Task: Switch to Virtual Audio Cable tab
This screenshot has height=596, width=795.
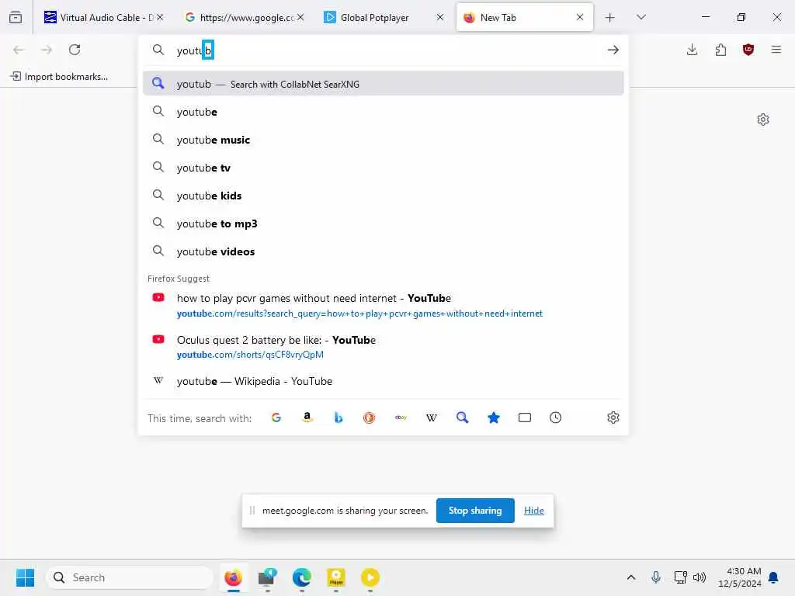Action: tap(105, 17)
